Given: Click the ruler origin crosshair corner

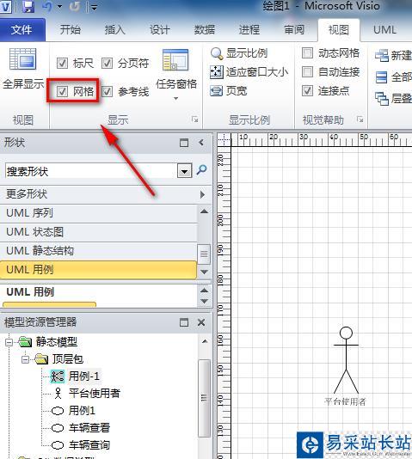Looking at the screenshot, I should click(224, 139).
